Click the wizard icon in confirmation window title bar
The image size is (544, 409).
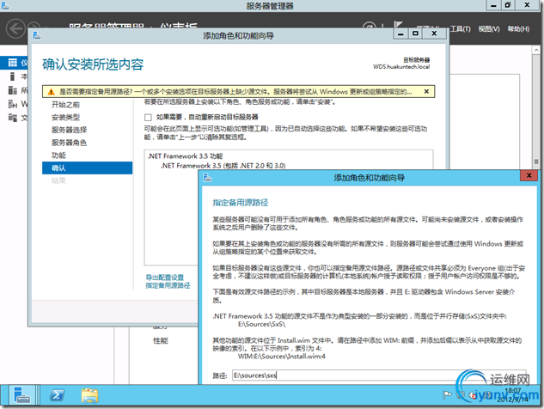pyautogui.click(x=37, y=35)
